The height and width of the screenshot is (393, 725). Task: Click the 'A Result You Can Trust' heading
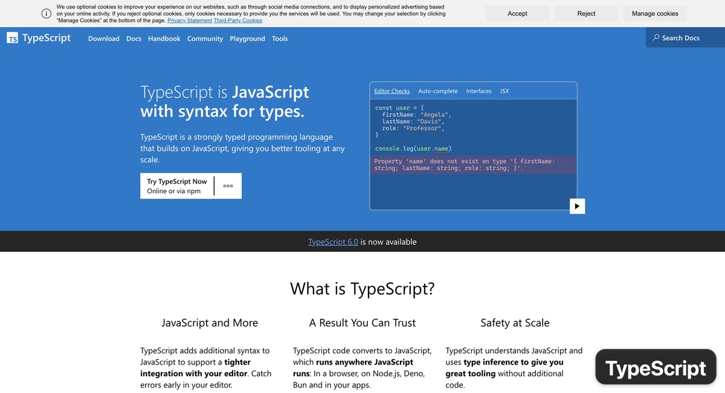(x=362, y=323)
